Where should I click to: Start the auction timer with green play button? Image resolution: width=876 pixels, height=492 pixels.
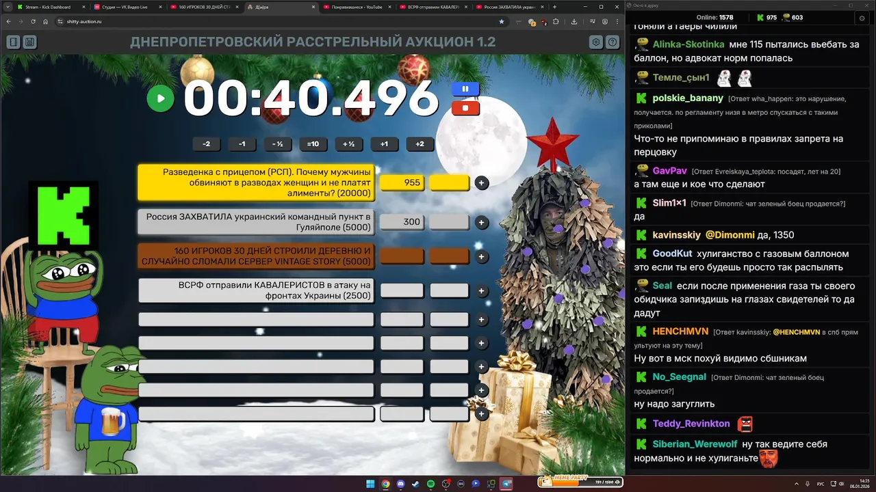161,98
